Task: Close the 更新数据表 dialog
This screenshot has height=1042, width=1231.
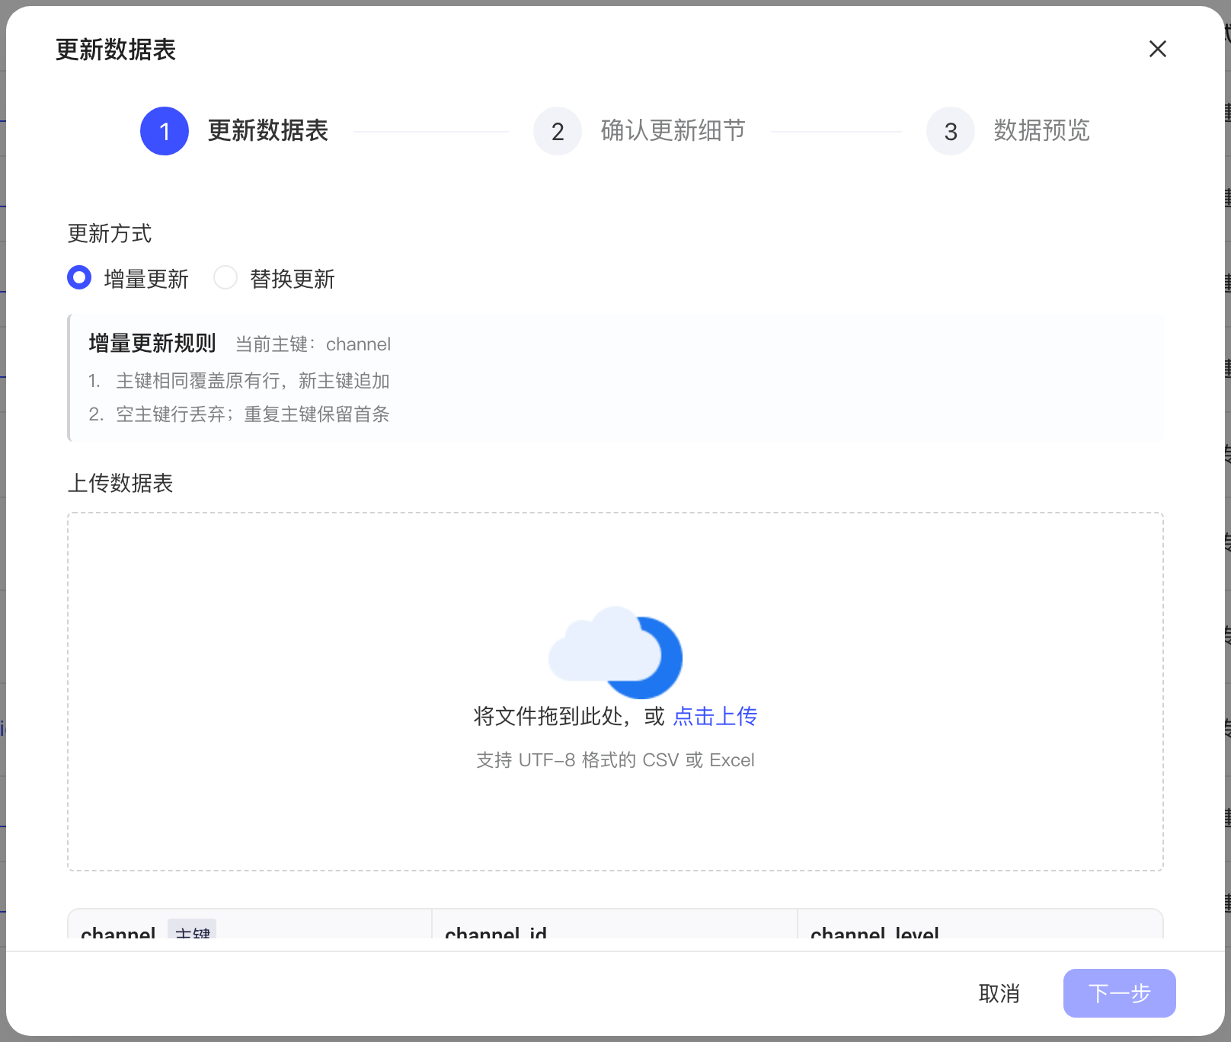Action: click(1157, 50)
